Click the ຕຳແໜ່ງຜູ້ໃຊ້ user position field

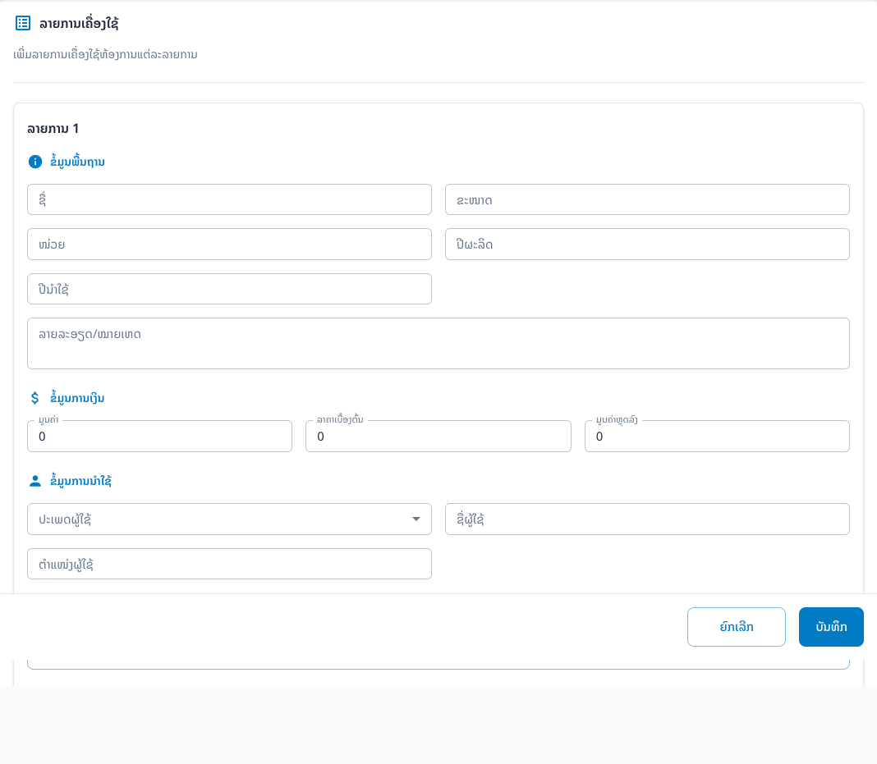click(229, 564)
